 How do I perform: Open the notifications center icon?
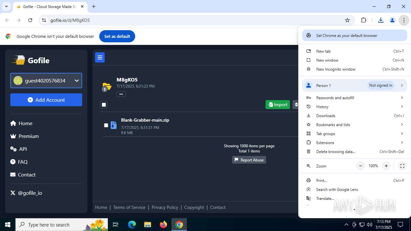(400, 225)
